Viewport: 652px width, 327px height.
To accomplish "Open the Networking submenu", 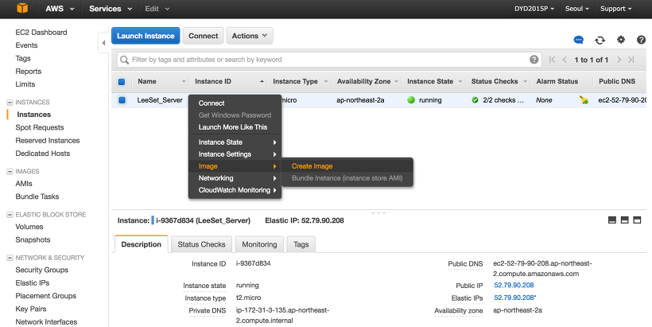I will 235,178.
